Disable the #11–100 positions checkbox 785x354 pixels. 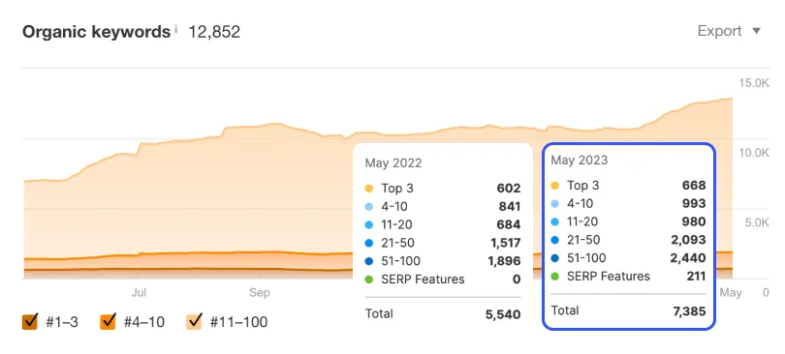click(x=194, y=321)
